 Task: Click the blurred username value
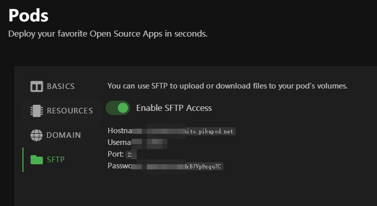coord(149,142)
